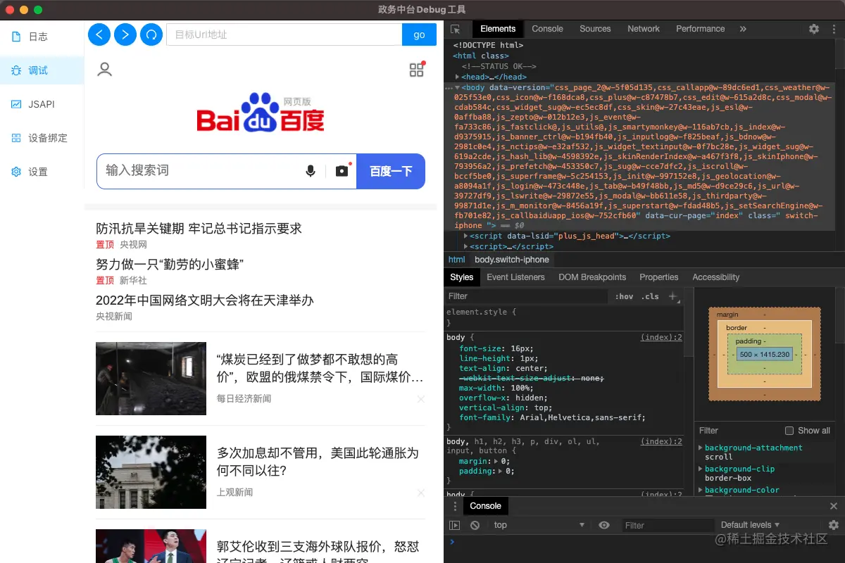845x563 pixels.
Task: Toggle the :hov element state button
Action: tap(624, 296)
